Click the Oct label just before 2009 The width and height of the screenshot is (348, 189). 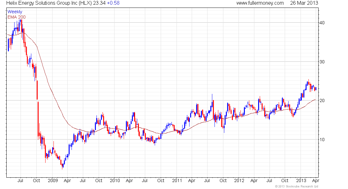click(36, 180)
